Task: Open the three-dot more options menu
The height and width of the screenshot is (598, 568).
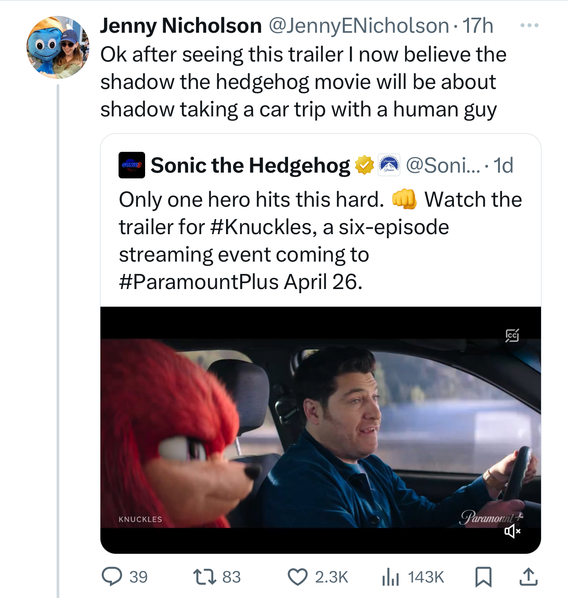Action: click(530, 26)
